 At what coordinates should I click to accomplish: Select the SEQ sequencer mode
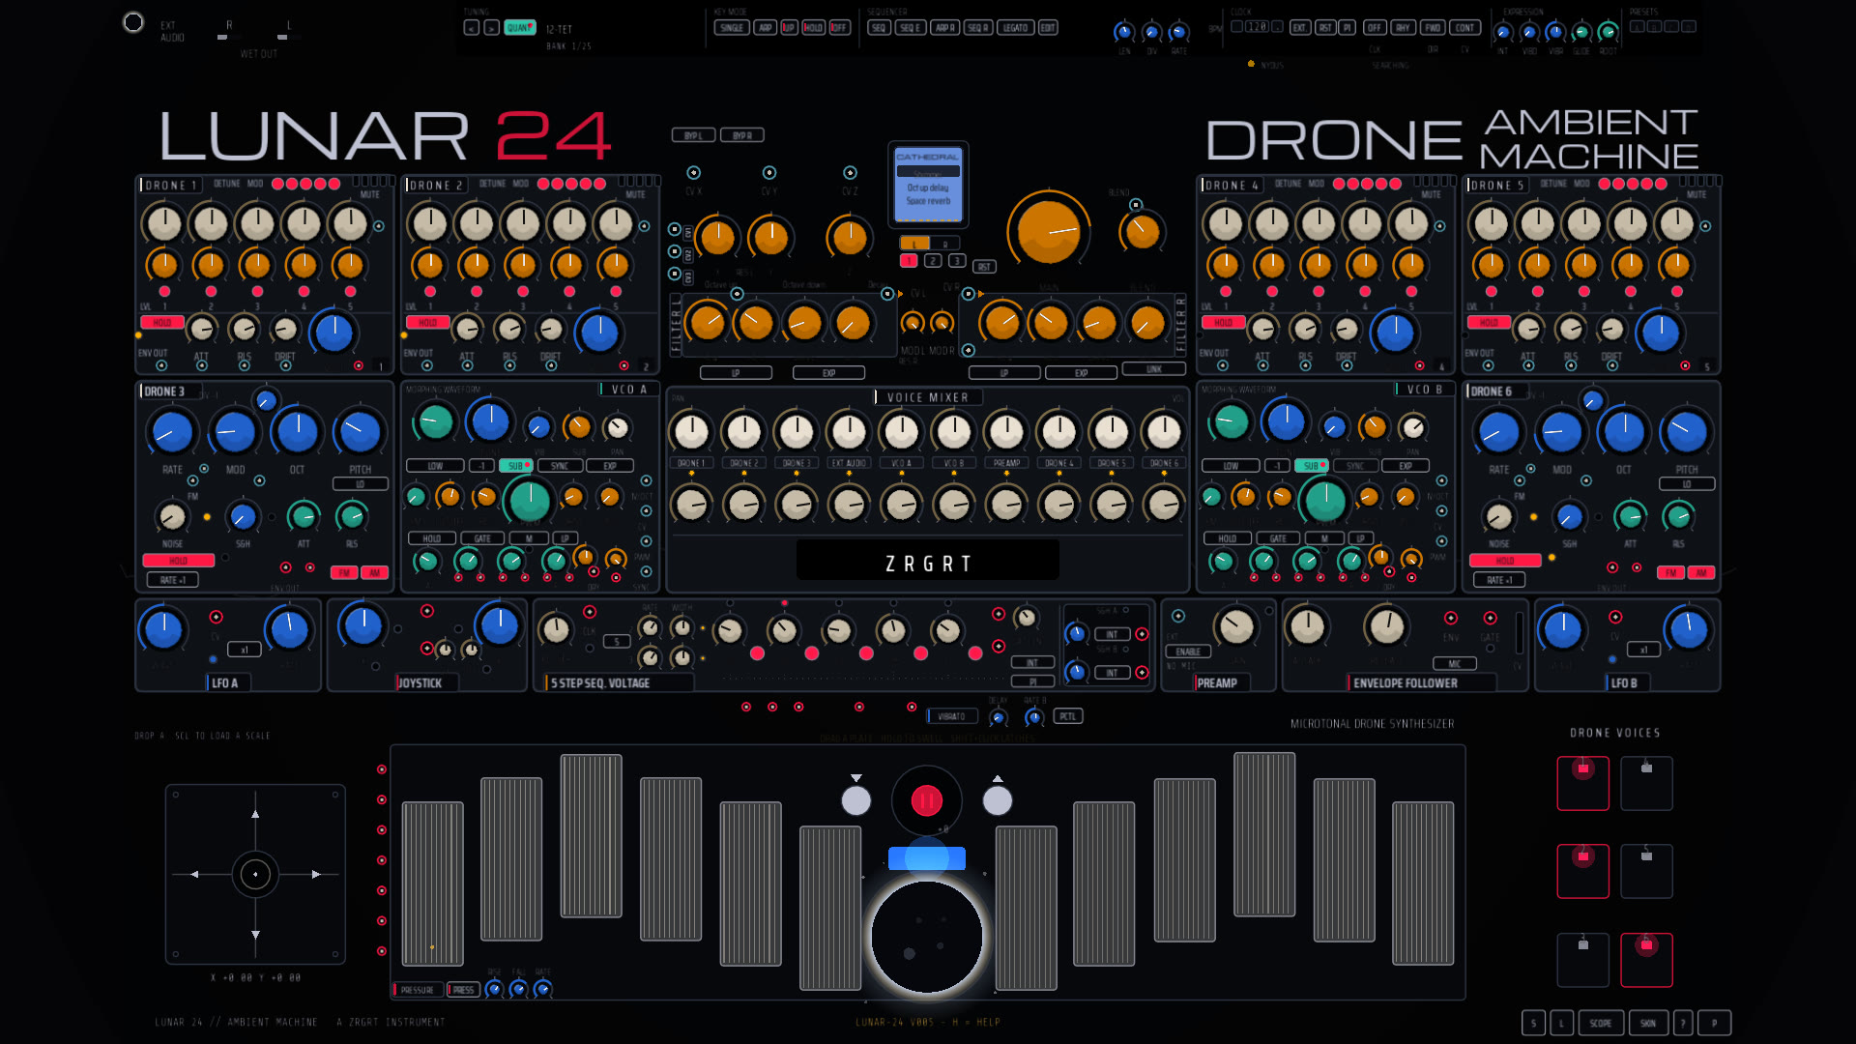[879, 28]
